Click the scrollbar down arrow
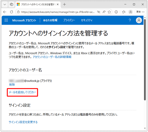The image size is (148, 132). (x=145, y=128)
